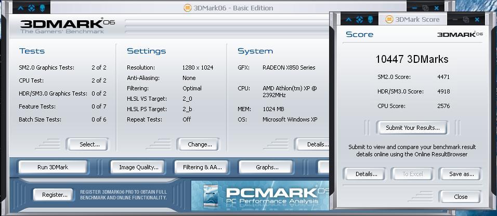Click the alien head icon in 3DMark Score title bar

click(370, 20)
